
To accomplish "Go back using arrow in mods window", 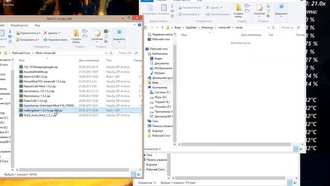I will tap(145, 27).
